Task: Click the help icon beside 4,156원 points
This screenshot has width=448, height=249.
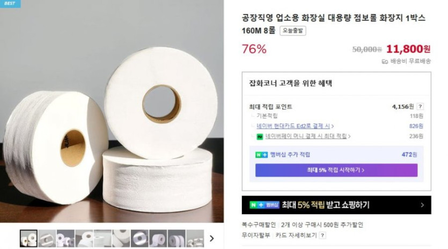Action: click(x=420, y=106)
